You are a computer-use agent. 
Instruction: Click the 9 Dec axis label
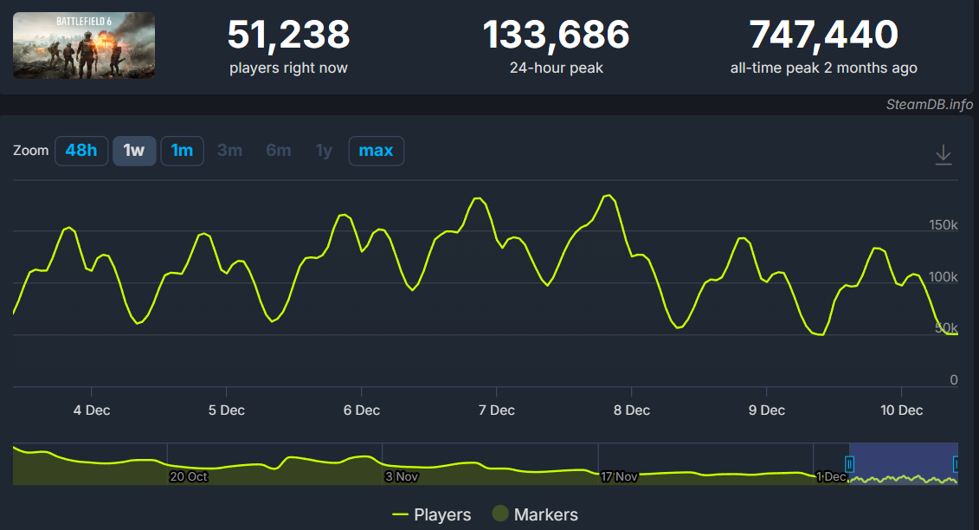pyautogui.click(x=767, y=410)
